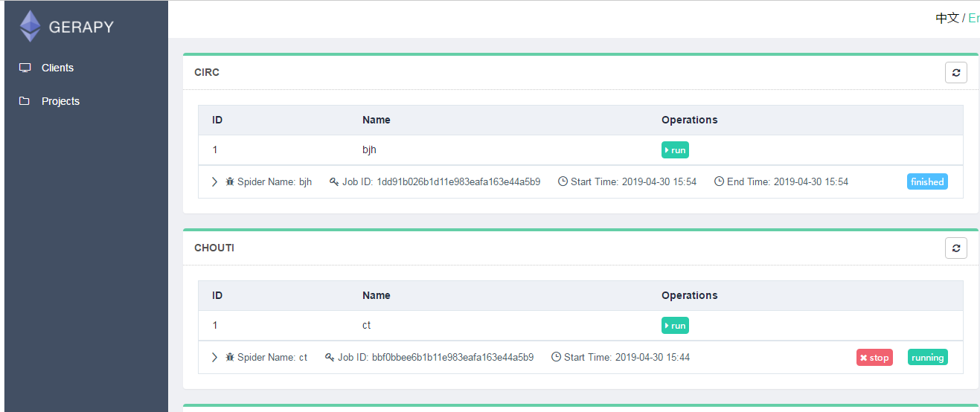This screenshot has width=980, height=412.
Task: Open the Projects menu item
Action: point(60,101)
